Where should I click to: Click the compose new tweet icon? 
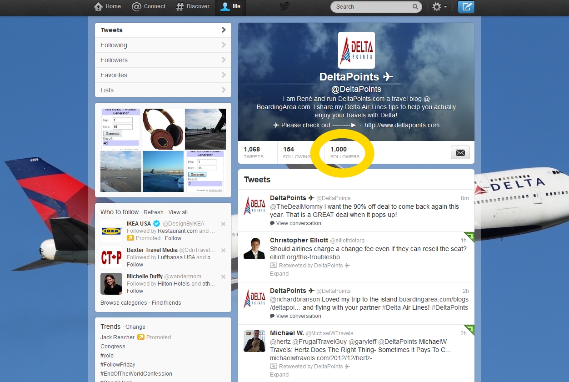click(466, 7)
